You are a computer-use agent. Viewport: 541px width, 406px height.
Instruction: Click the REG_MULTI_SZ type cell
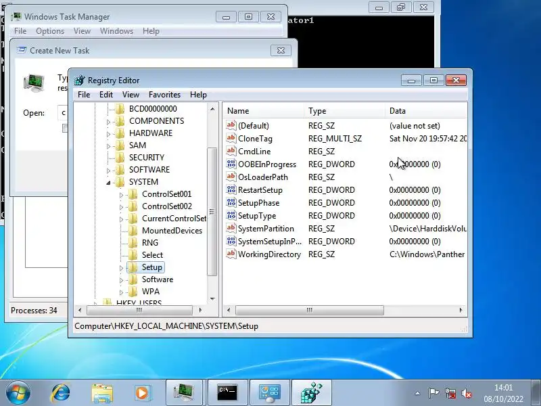(335, 139)
